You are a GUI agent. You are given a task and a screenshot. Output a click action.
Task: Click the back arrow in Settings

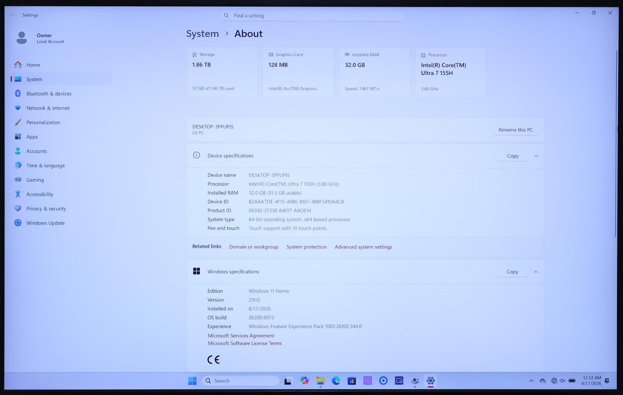coord(13,15)
